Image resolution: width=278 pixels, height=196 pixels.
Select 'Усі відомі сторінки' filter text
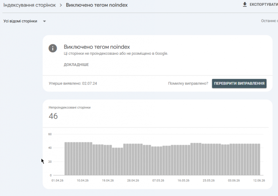click(20, 21)
